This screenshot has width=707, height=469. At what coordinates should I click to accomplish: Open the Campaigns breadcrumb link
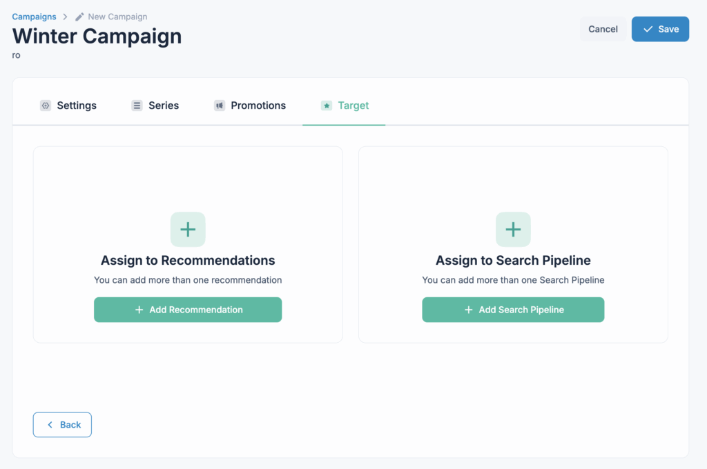point(35,17)
